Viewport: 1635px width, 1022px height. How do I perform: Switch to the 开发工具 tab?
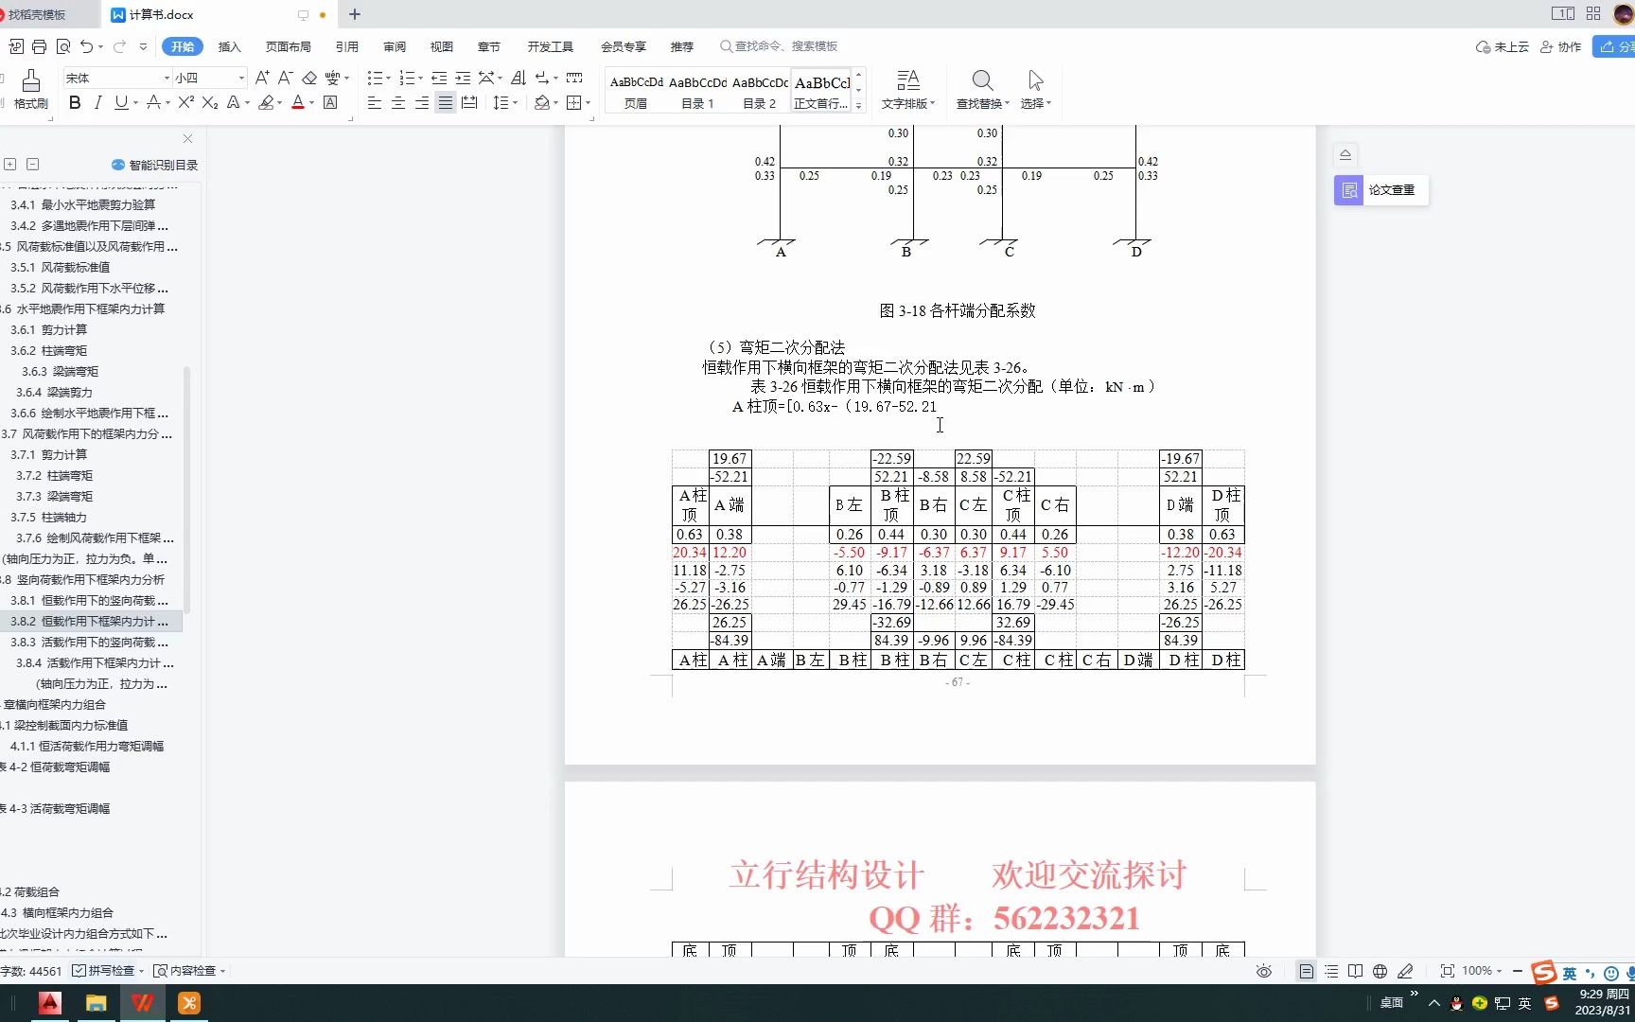click(551, 46)
